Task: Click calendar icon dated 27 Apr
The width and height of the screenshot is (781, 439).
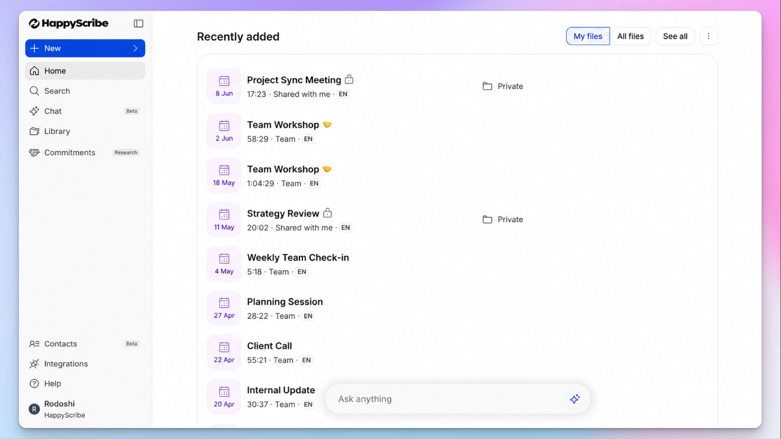Action: click(224, 308)
